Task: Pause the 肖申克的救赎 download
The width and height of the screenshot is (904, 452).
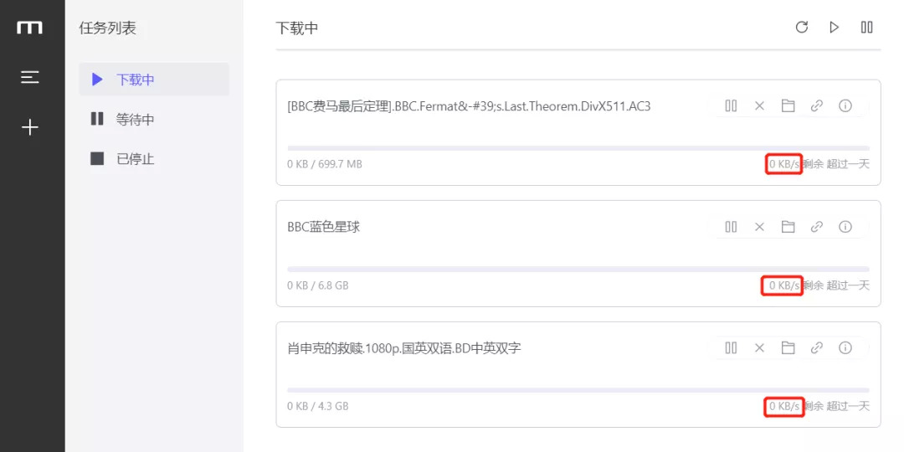Action: [732, 347]
